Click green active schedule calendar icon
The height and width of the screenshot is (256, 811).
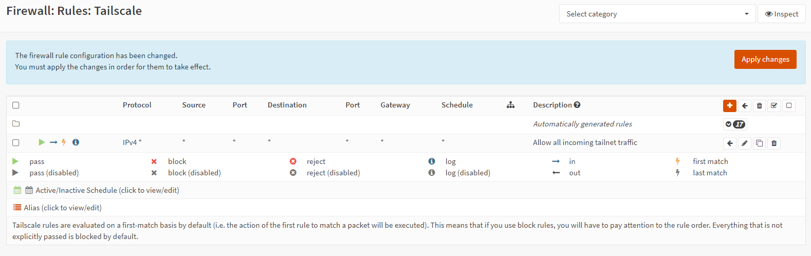click(17, 190)
